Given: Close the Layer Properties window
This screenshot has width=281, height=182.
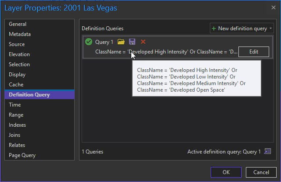Looking at the screenshot, I should (273, 7).
